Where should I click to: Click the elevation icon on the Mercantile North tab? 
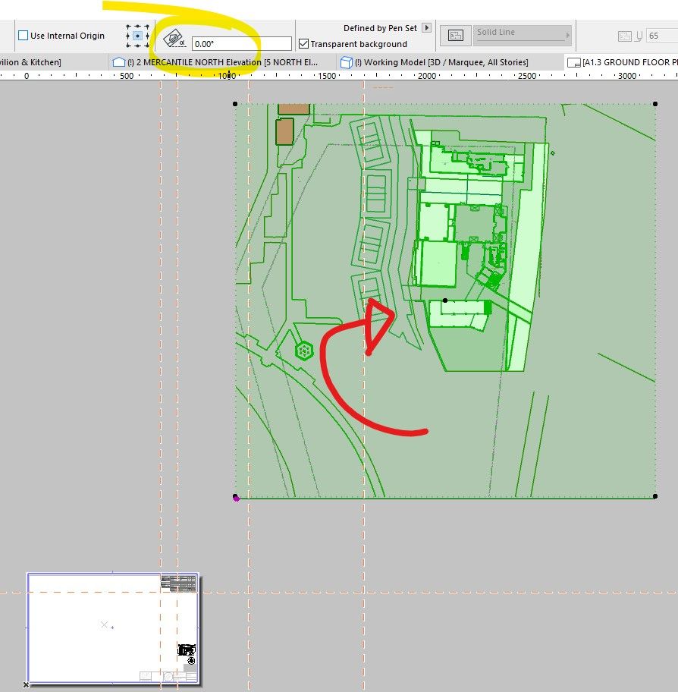click(118, 62)
